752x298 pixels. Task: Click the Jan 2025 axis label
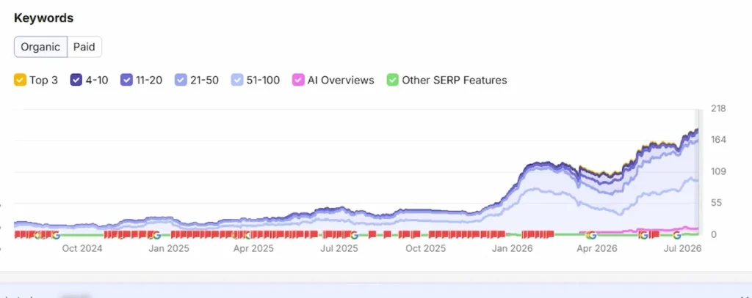168,249
